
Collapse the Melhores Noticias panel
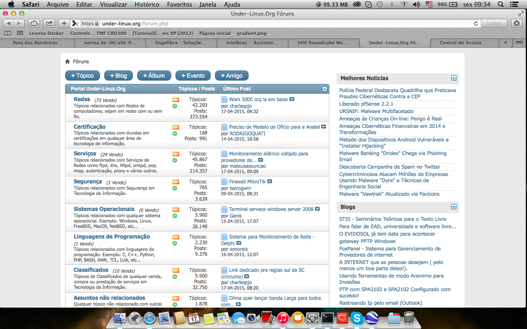(454, 78)
